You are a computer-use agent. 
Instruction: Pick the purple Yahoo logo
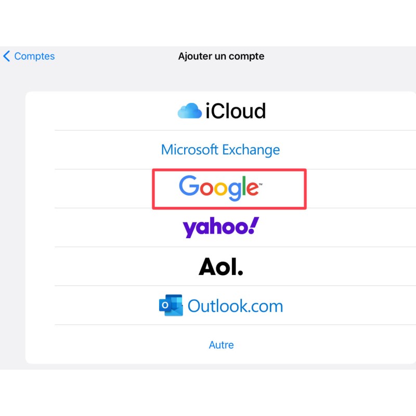click(220, 228)
